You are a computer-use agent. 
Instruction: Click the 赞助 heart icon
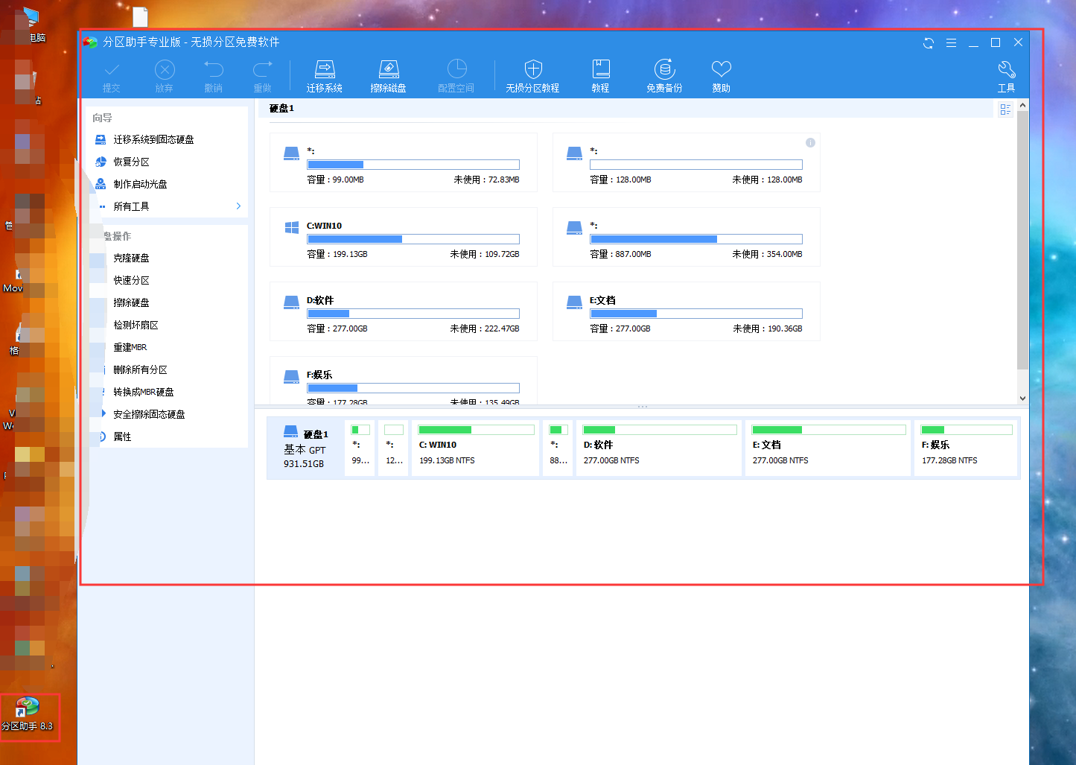(722, 76)
